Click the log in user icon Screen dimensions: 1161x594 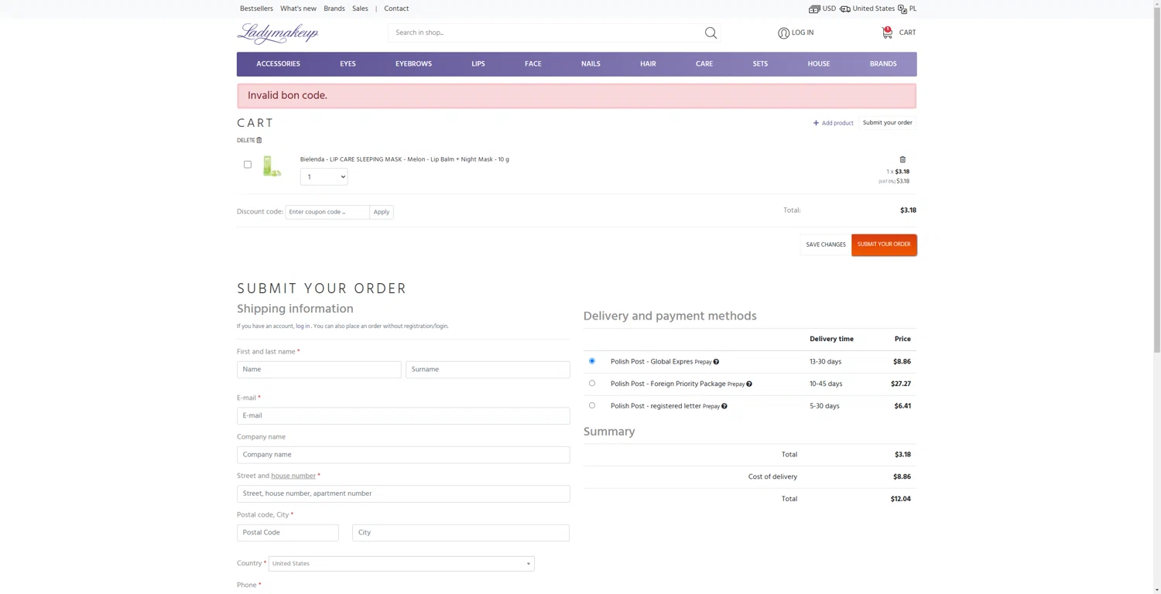(783, 32)
